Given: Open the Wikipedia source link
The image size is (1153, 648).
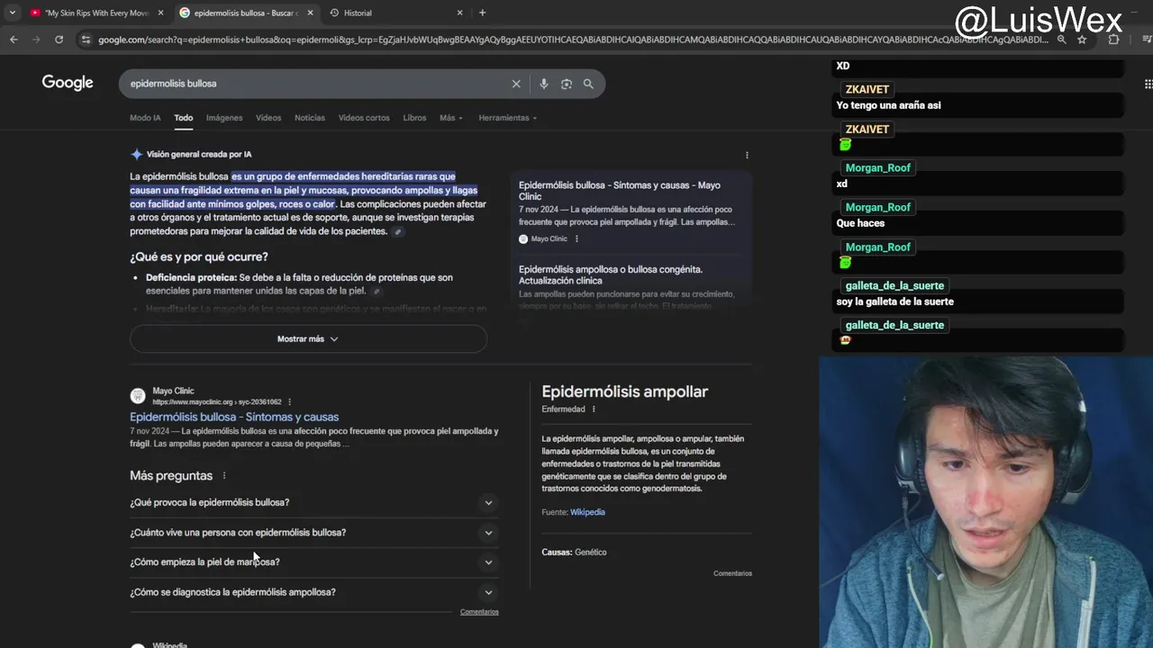Looking at the screenshot, I should [x=587, y=512].
